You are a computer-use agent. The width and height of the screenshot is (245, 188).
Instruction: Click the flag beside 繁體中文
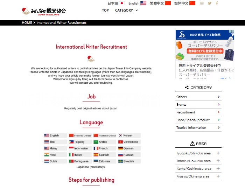click(168, 3)
